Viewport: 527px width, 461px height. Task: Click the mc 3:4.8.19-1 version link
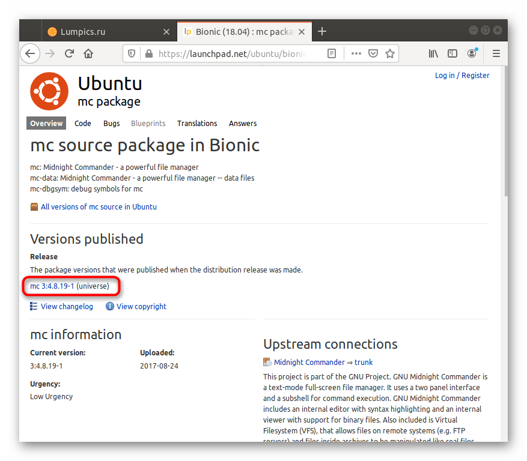point(52,286)
